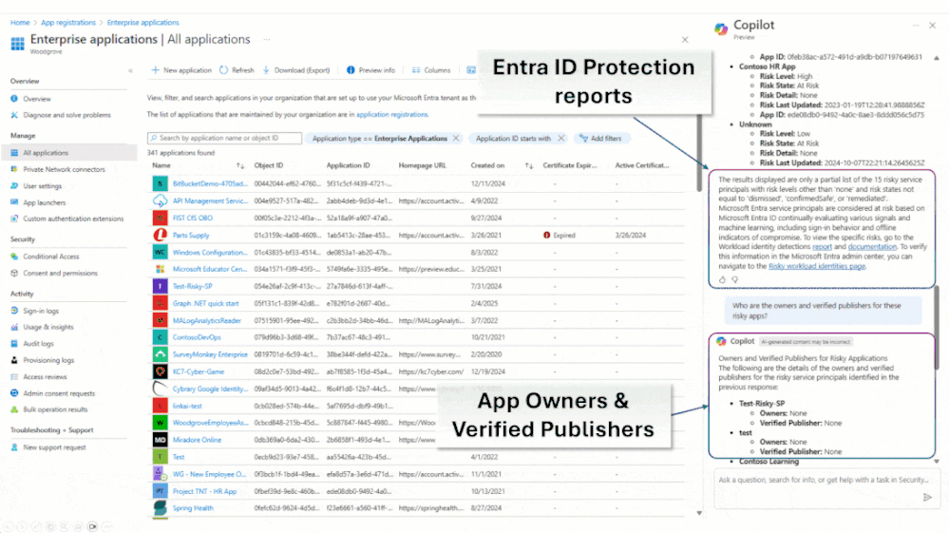Sort by the Name column arrows

click(240, 165)
